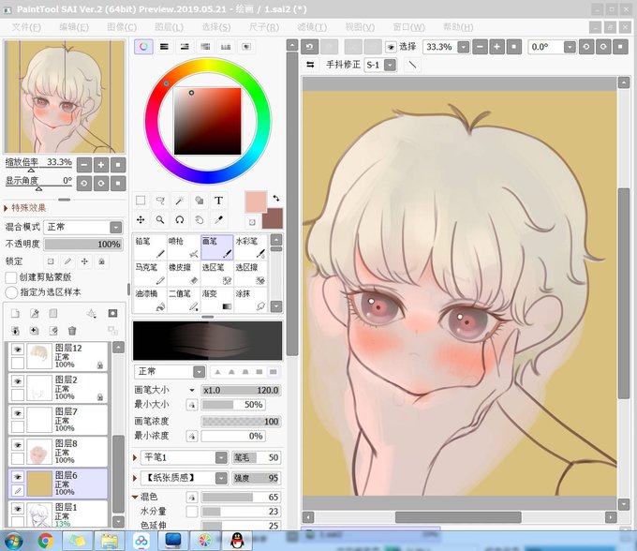Open the 图像(C) menu
Viewport: 637px width, 551px height.
[122, 27]
